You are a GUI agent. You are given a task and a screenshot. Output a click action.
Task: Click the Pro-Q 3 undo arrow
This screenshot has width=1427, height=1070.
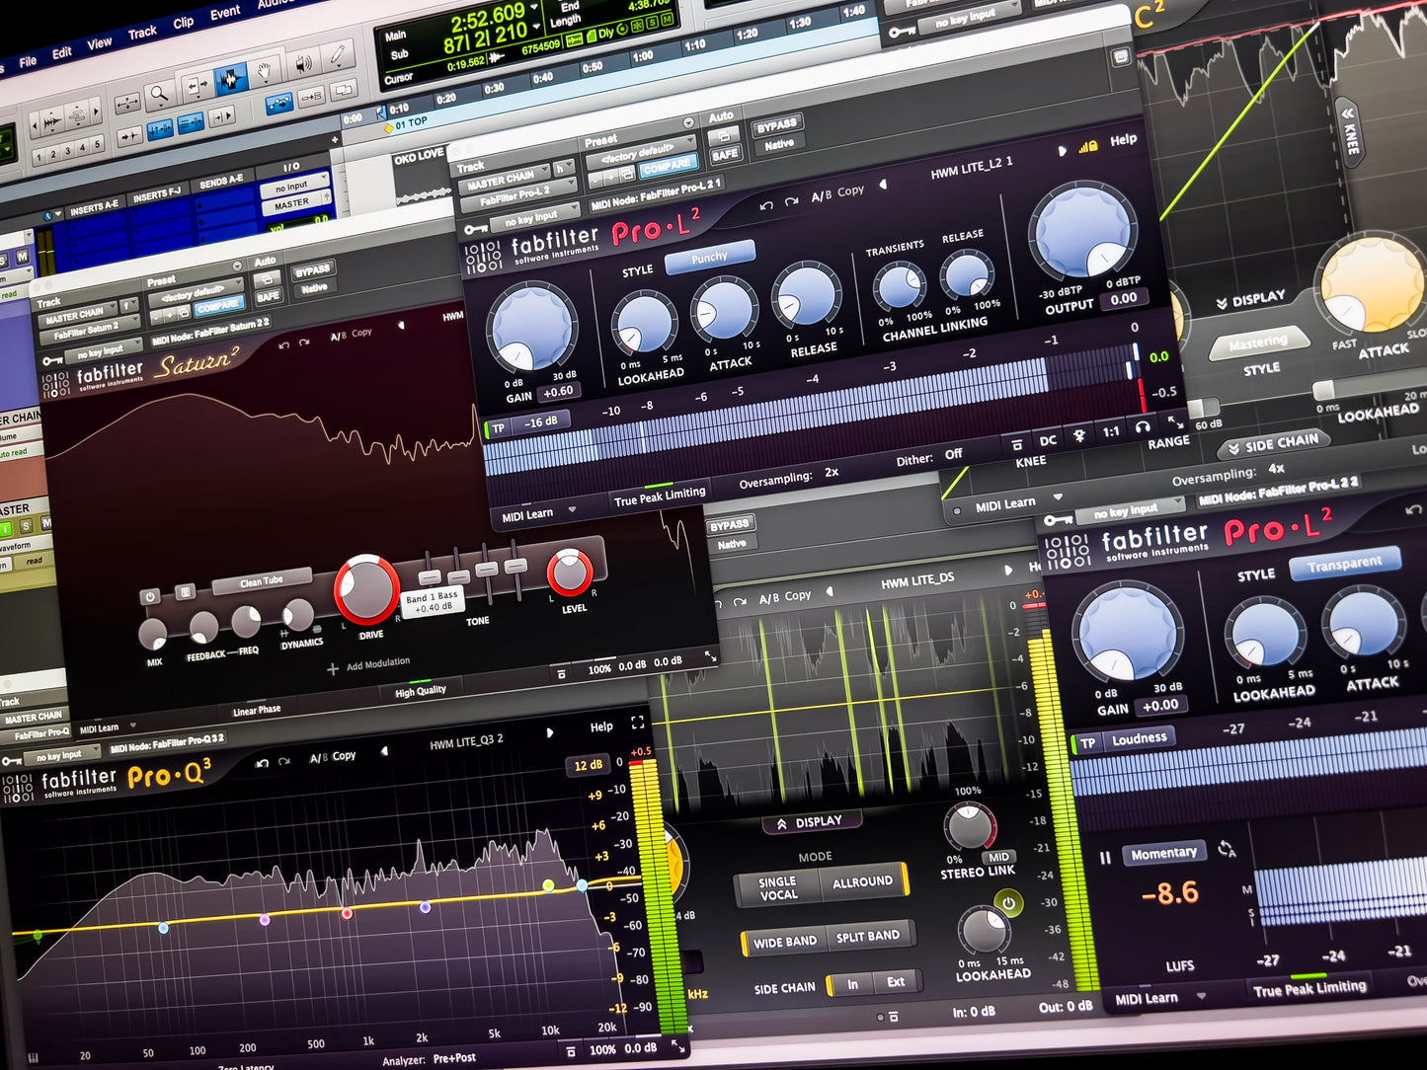click(x=263, y=763)
